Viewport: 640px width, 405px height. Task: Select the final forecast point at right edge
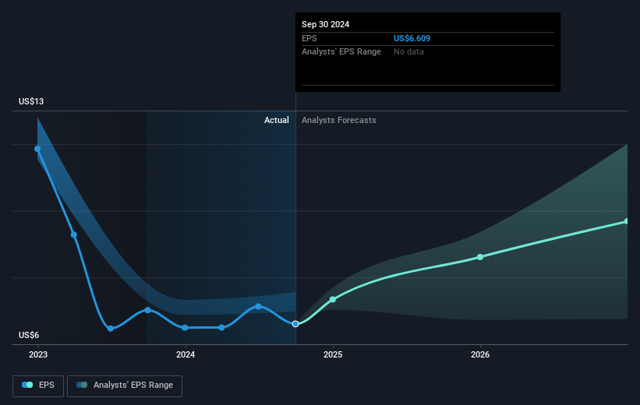pyautogui.click(x=627, y=221)
